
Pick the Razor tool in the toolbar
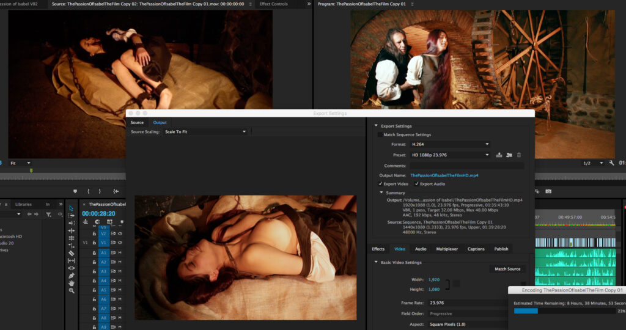click(x=72, y=252)
